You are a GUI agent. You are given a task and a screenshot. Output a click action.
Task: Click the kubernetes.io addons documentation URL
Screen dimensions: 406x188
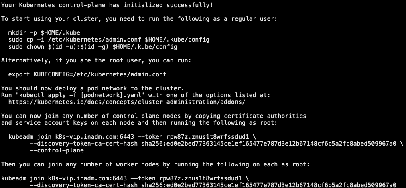point(127,102)
